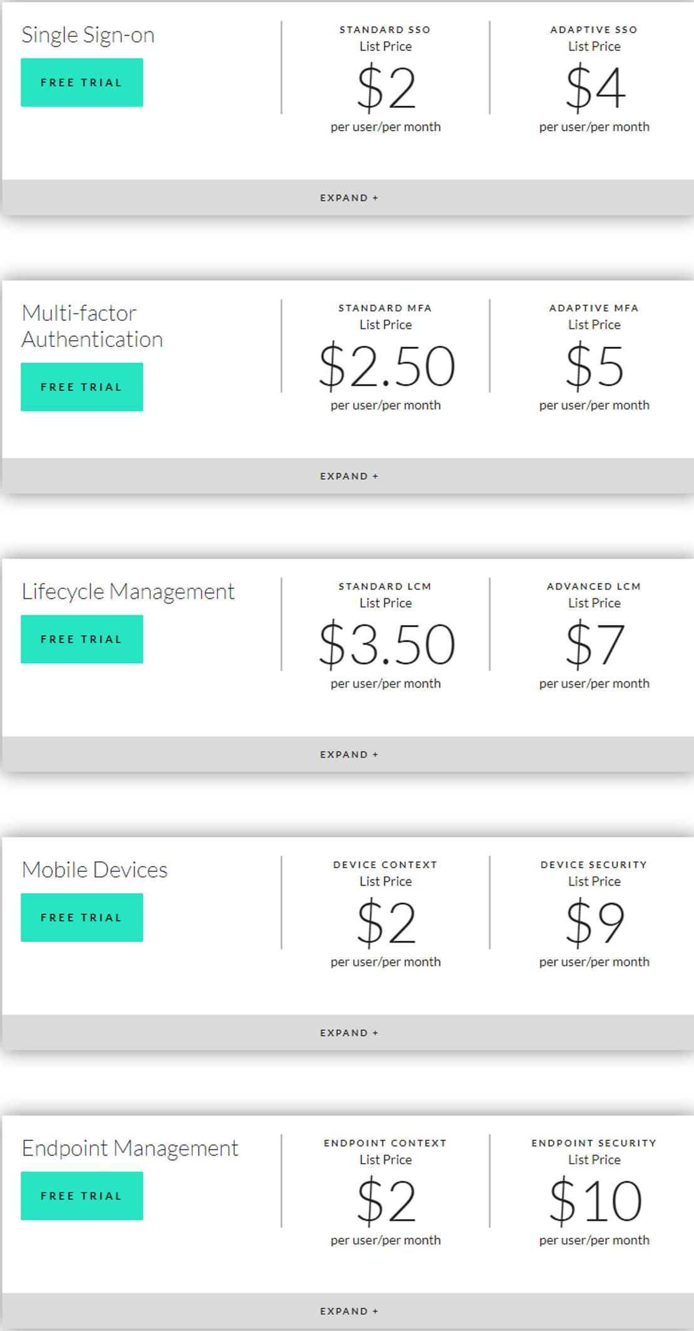This screenshot has height=1331, width=694.
Task: Expand the Endpoint Management pricing details
Action: tap(348, 1310)
